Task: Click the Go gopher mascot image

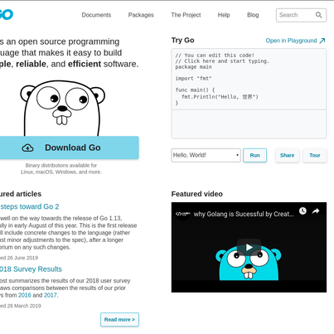Action: 62,108
